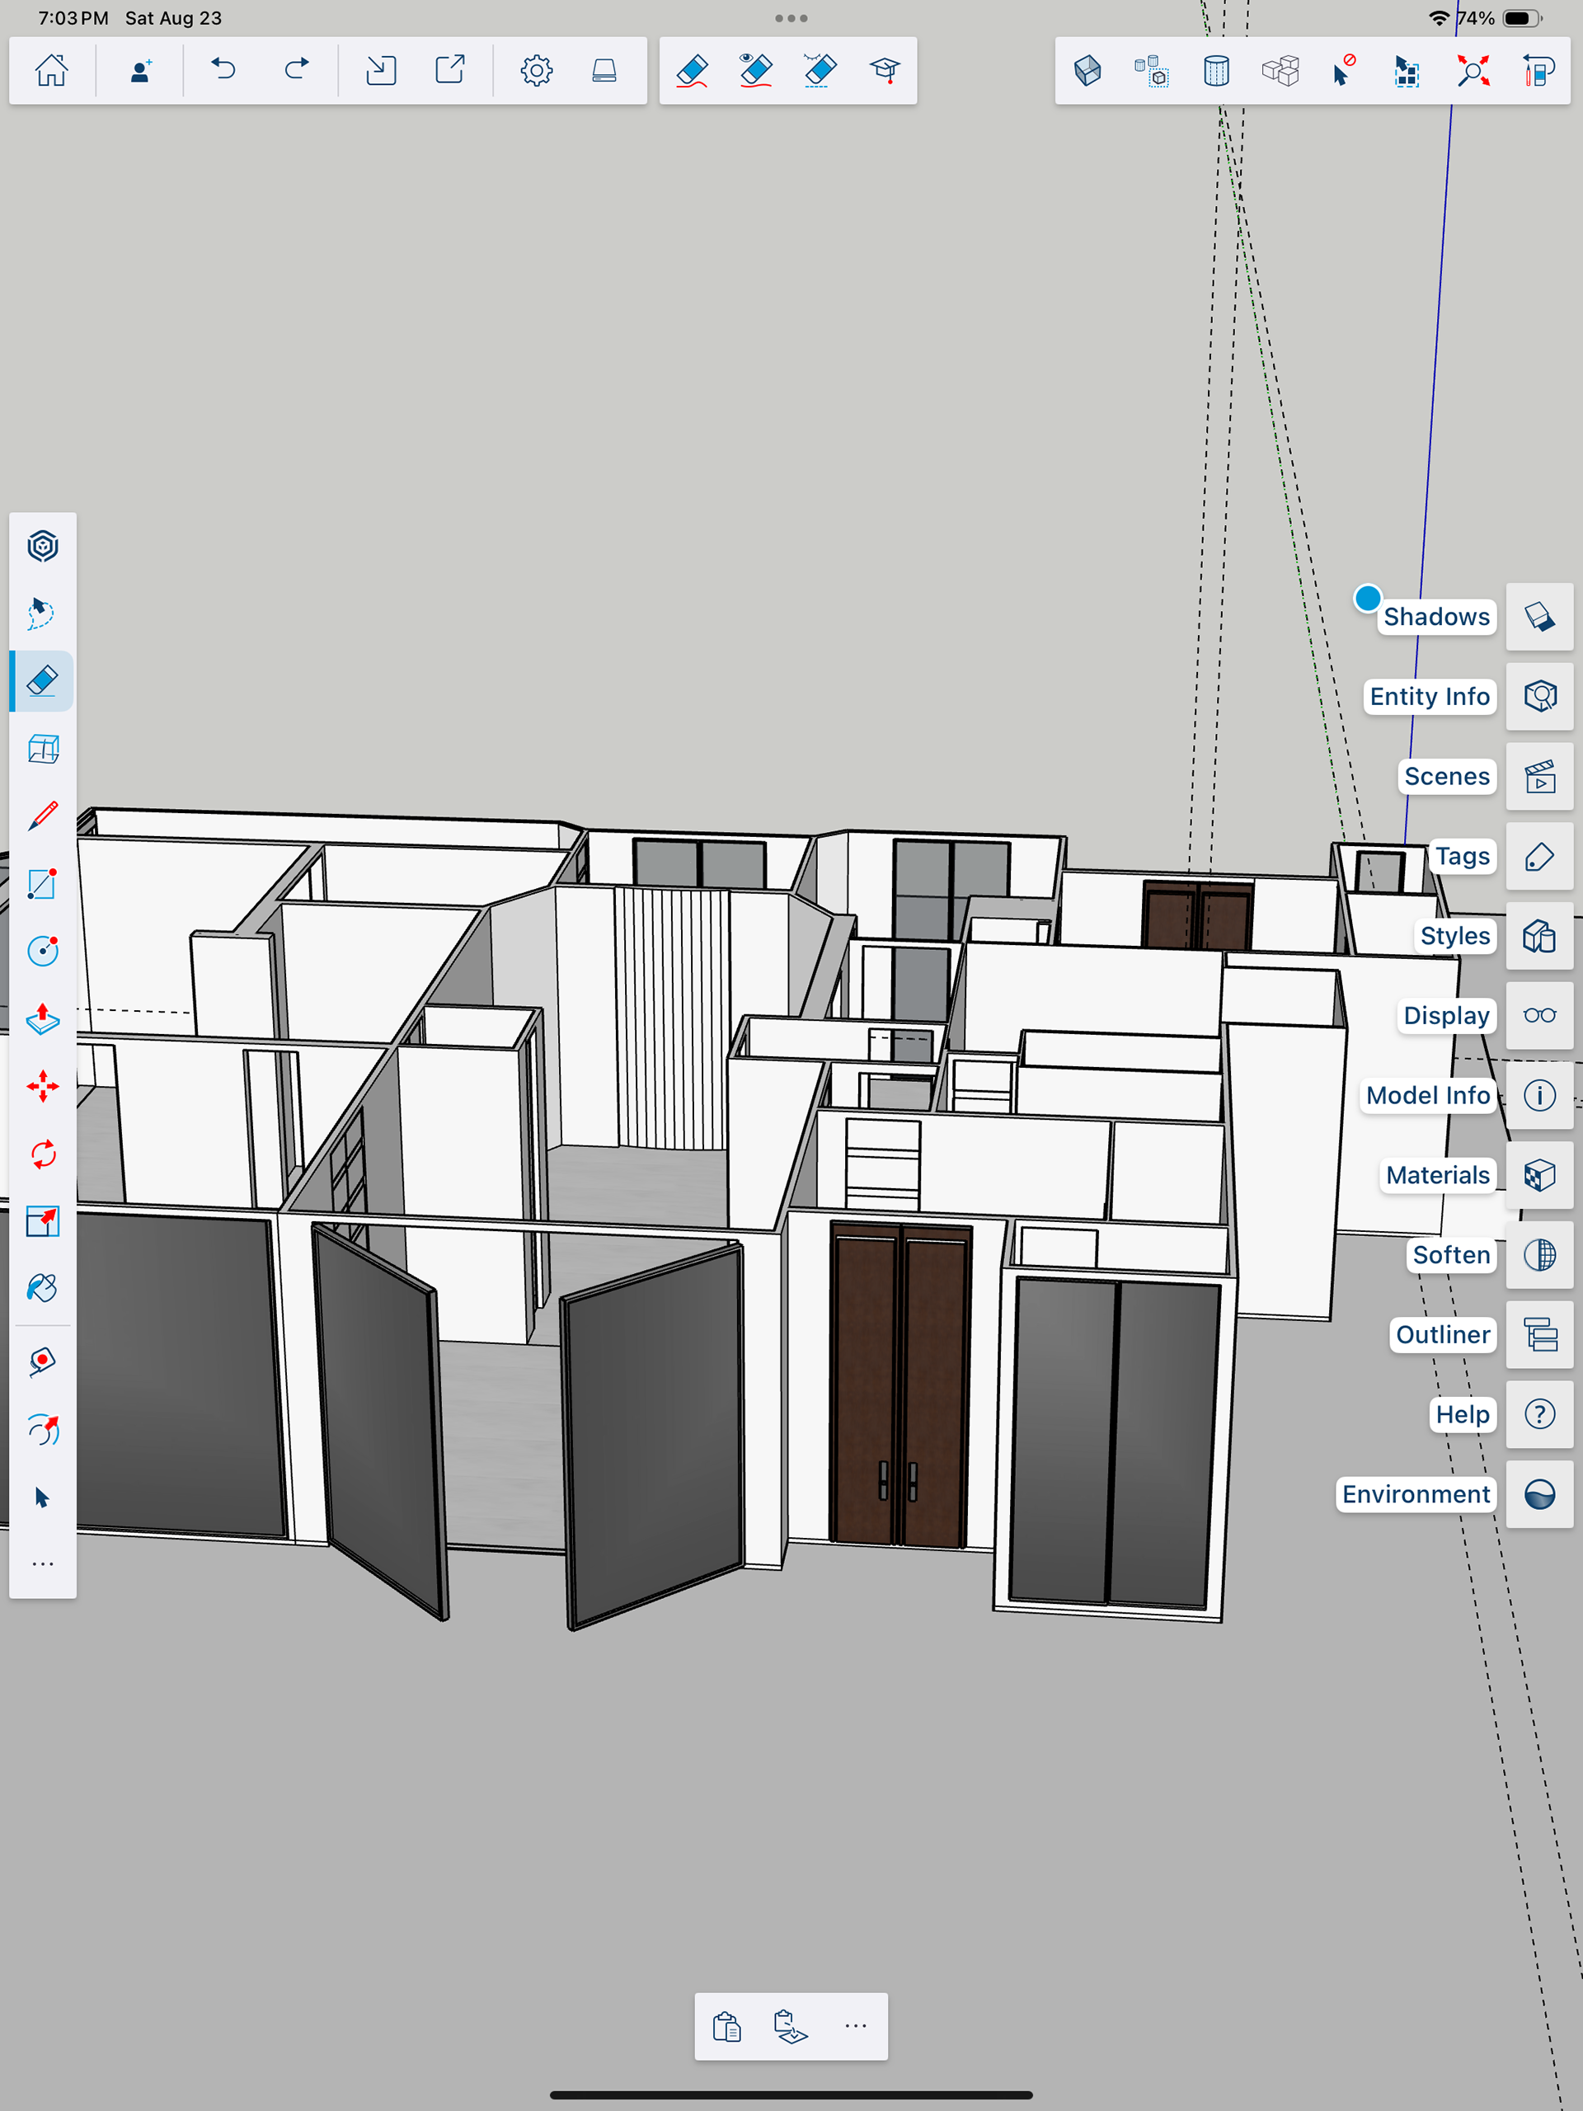Click Zoom Extents icon in top toolbar
This screenshot has width=1583, height=2111.
point(1473,71)
